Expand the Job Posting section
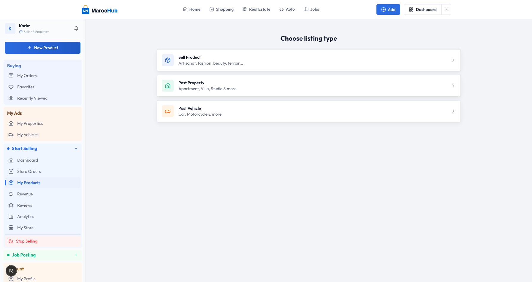 coord(76,255)
